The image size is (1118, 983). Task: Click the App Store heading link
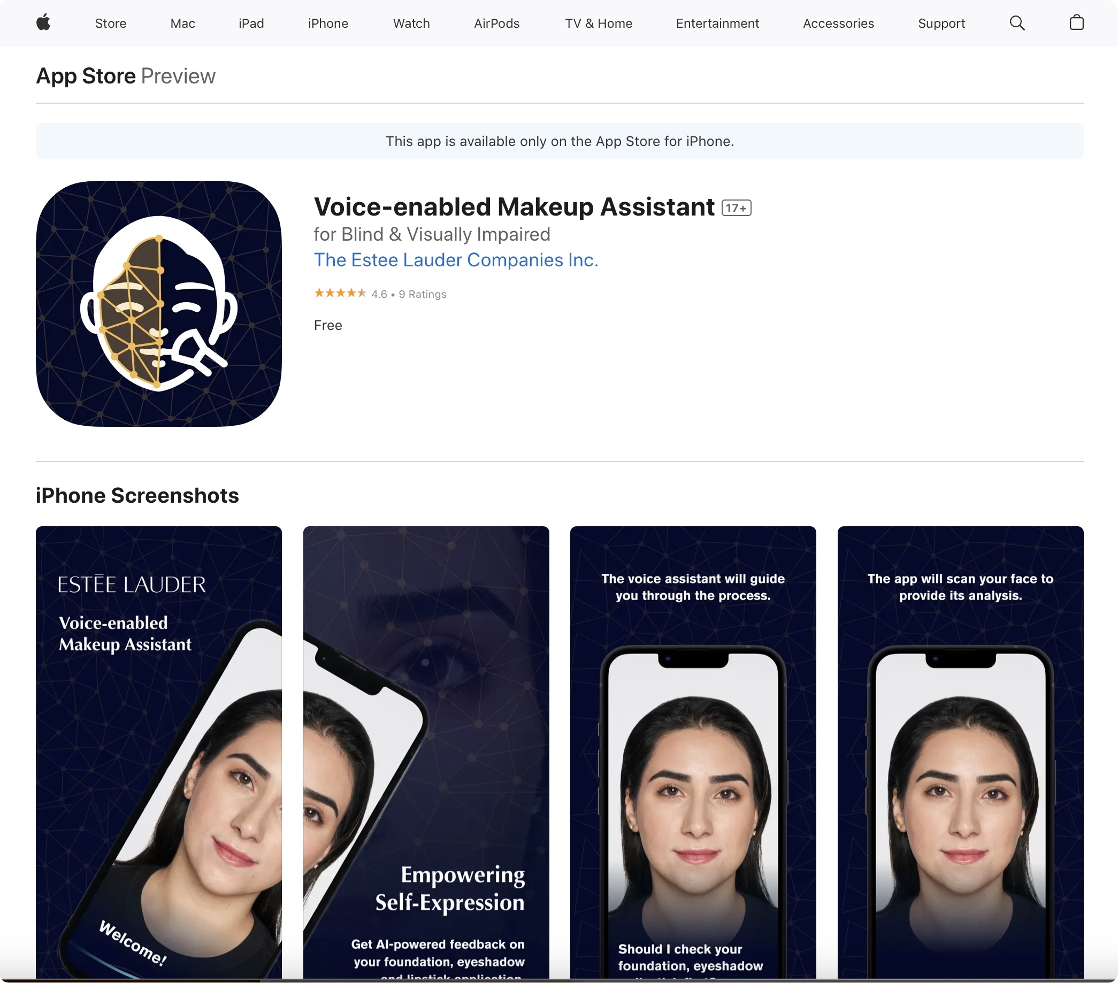pyautogui.click(x=86, y=76)
